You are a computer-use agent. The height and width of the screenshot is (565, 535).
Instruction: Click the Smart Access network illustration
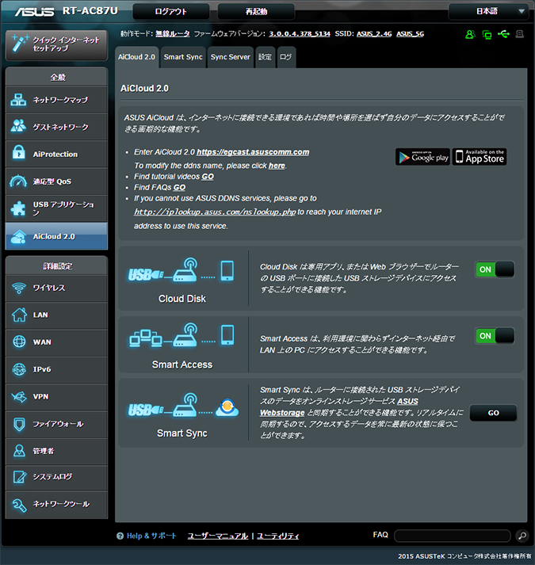[x=182, y=335]
